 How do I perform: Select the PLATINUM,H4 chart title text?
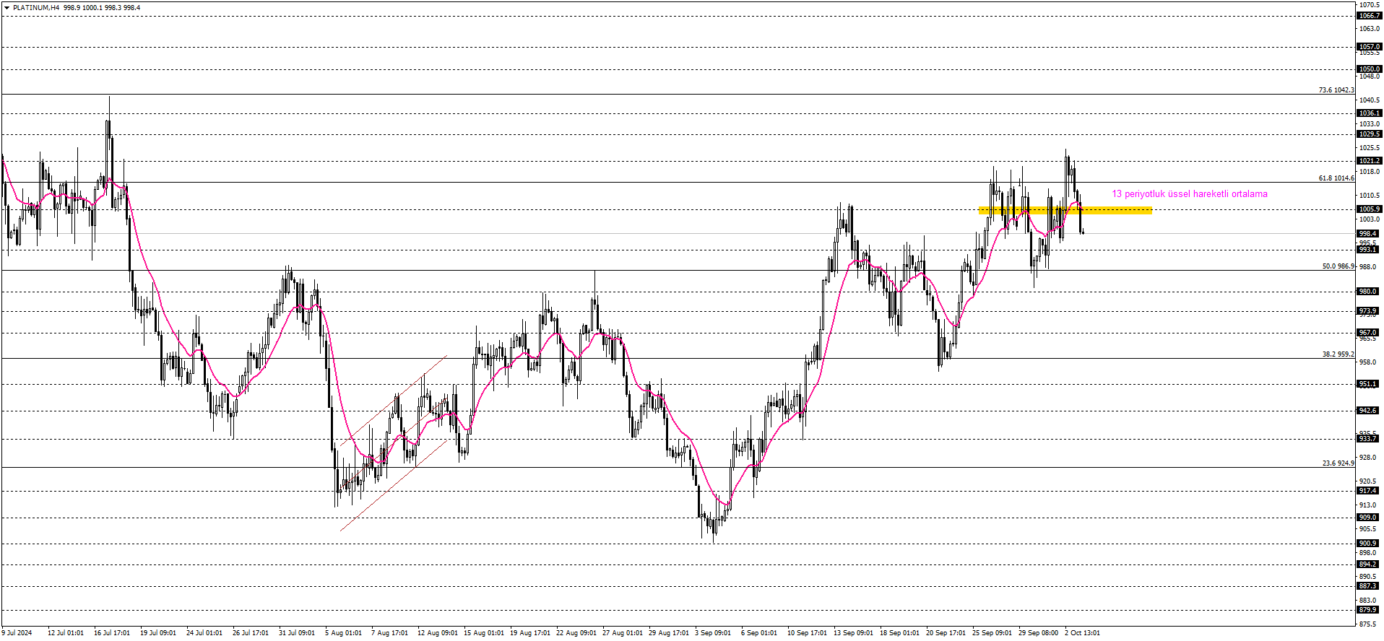pos(36,7)
